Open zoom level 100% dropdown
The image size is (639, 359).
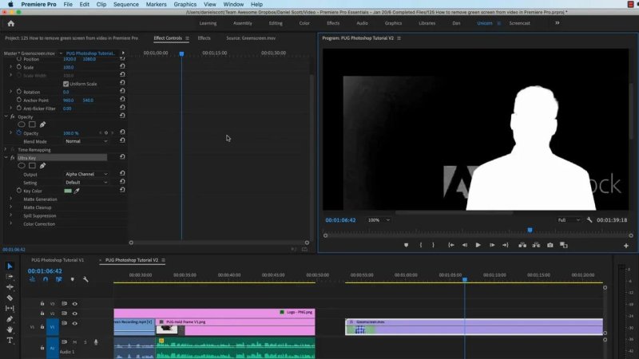pos(379,220)
